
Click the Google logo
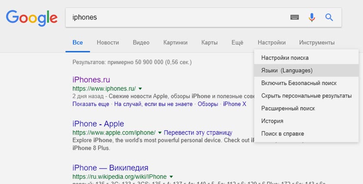click(x=32, y=18)
